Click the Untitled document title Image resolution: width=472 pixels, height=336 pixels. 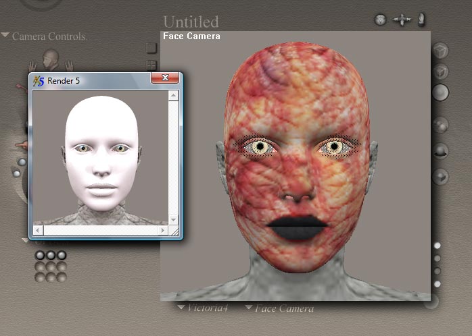coord(191,22)
